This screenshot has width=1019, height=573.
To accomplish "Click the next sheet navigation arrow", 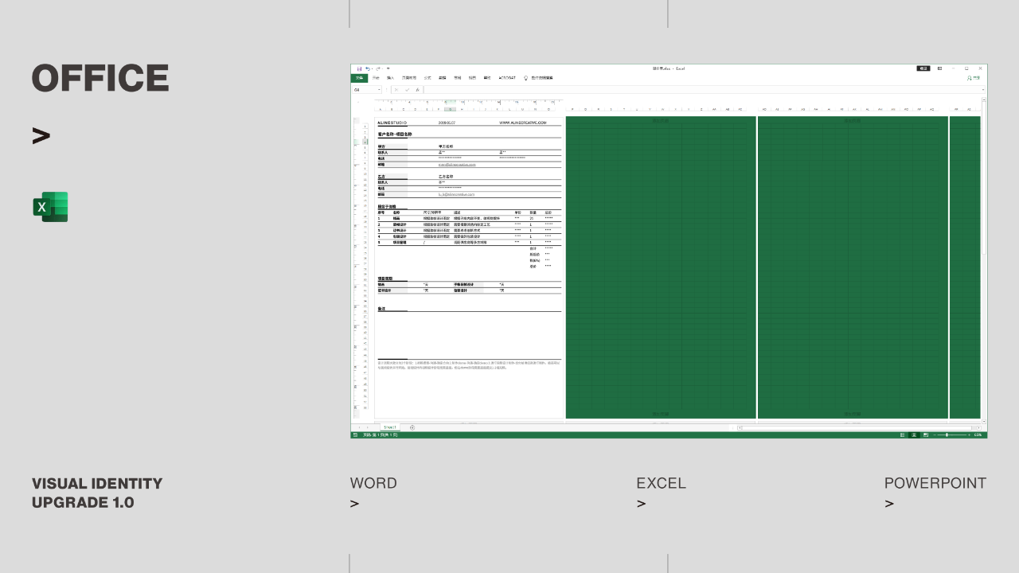I will [x=368, y=427].
